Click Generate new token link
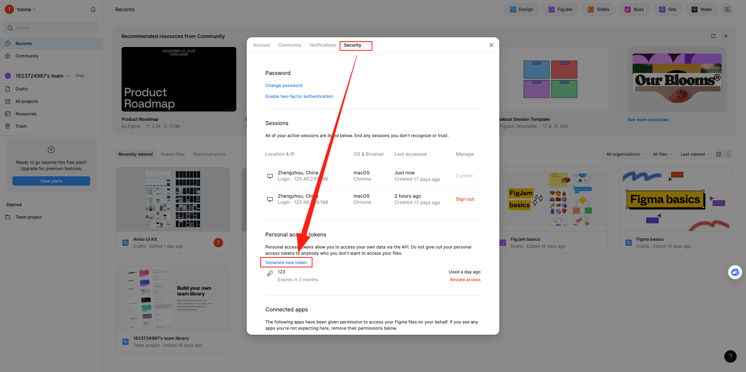 tap(286, 262)
